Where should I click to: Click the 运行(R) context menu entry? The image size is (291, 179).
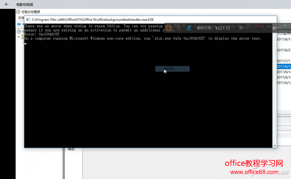(x=172, y=69)
